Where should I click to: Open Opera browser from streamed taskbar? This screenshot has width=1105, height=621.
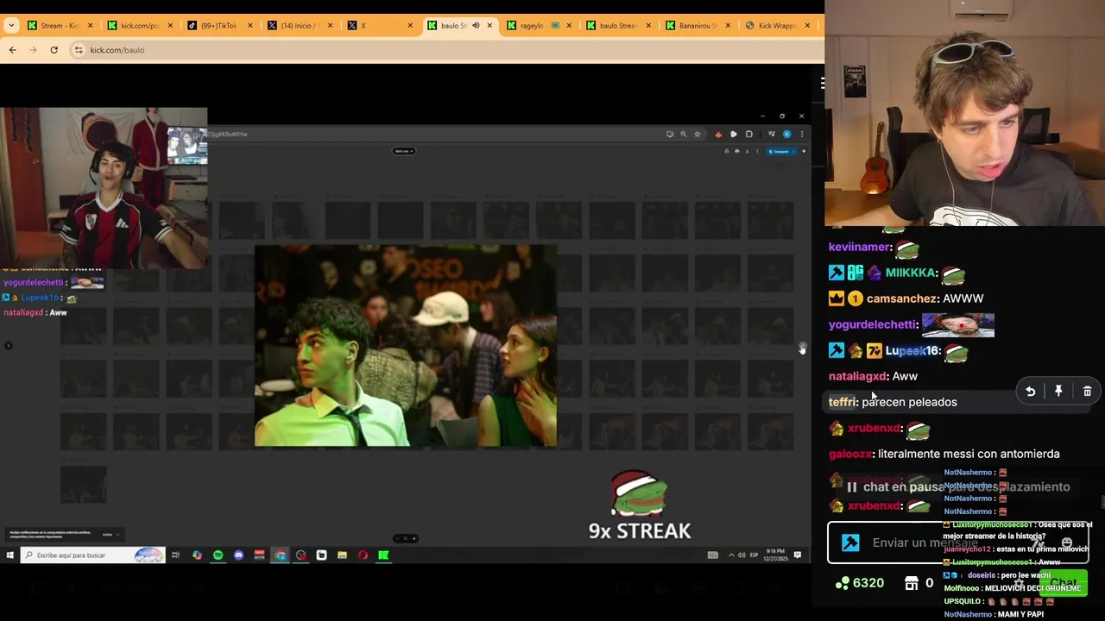363,555
